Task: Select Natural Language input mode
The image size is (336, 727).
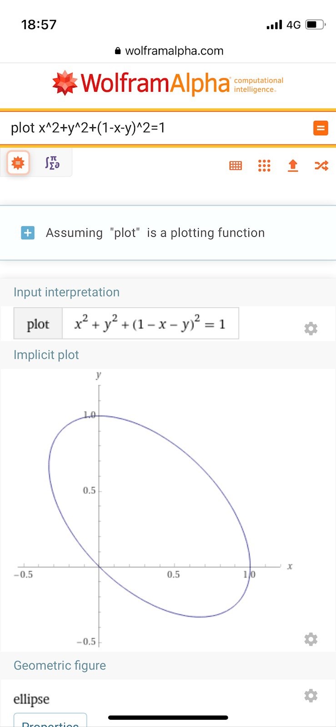Action: [x=18, y=163]
